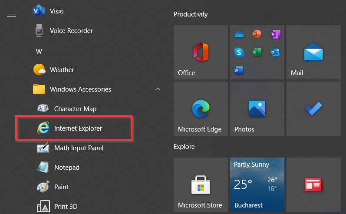Open Excel from the small tile group

tap(257, 52)
